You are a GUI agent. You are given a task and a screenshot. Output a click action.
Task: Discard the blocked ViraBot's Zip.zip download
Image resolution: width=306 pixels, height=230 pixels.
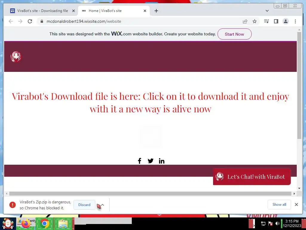tap(84, 205)
